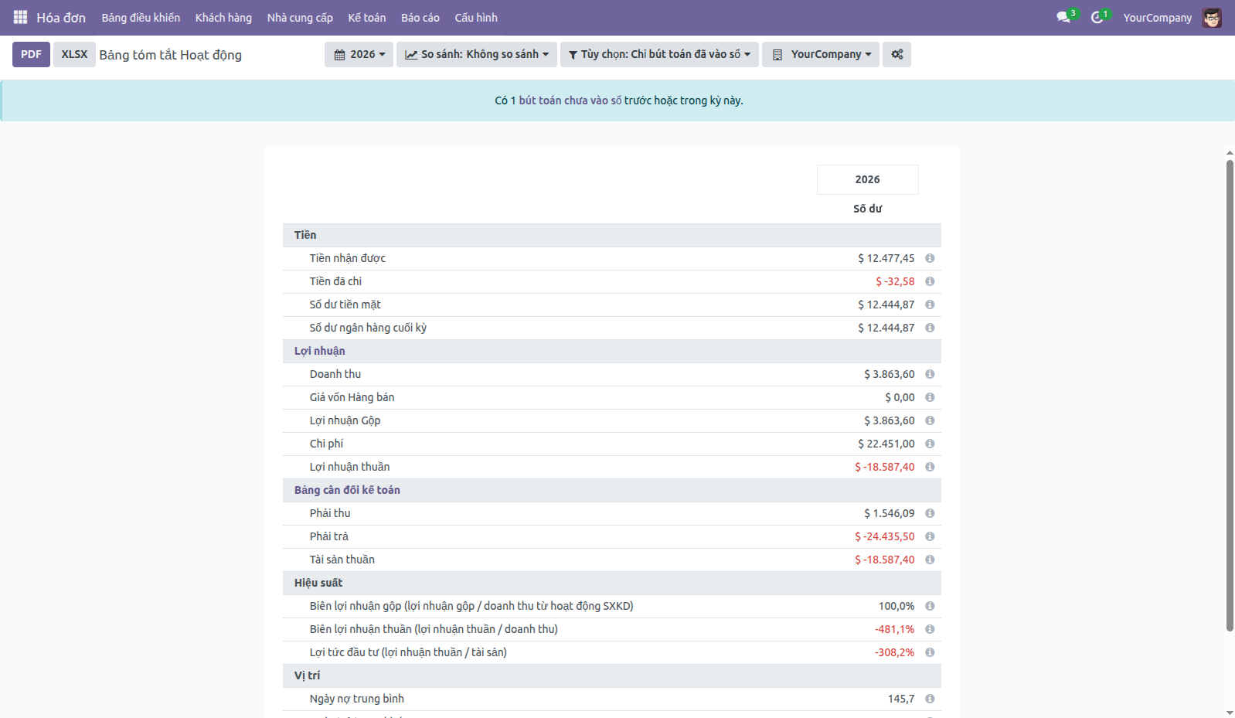Open the Kế toán menu
The width and height of the screenshot is (1235, 718).
366,18
